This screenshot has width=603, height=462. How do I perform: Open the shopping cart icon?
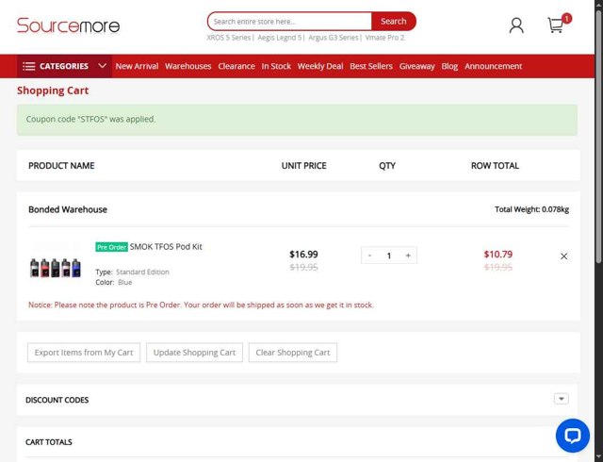pos(556,25)
